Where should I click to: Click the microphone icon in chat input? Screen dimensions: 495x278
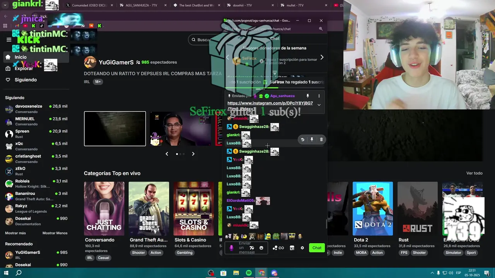coord(232,248)
